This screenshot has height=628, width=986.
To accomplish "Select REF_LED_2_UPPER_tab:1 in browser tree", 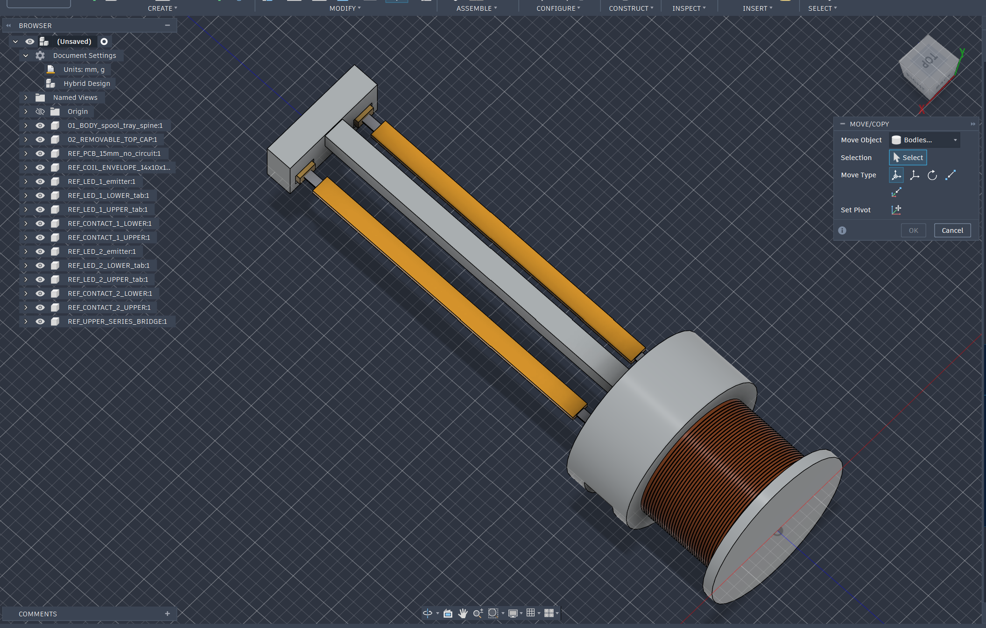I will 108,279.
